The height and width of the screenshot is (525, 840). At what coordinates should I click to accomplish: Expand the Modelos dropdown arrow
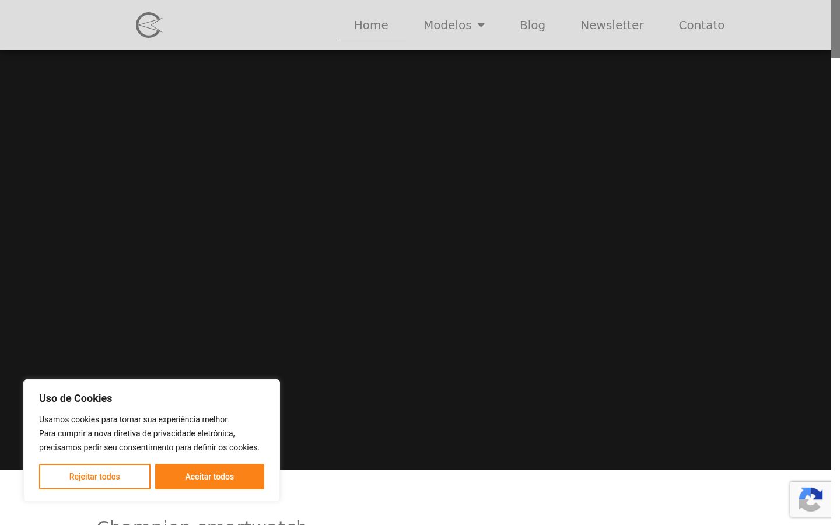[x=481, y=25]
